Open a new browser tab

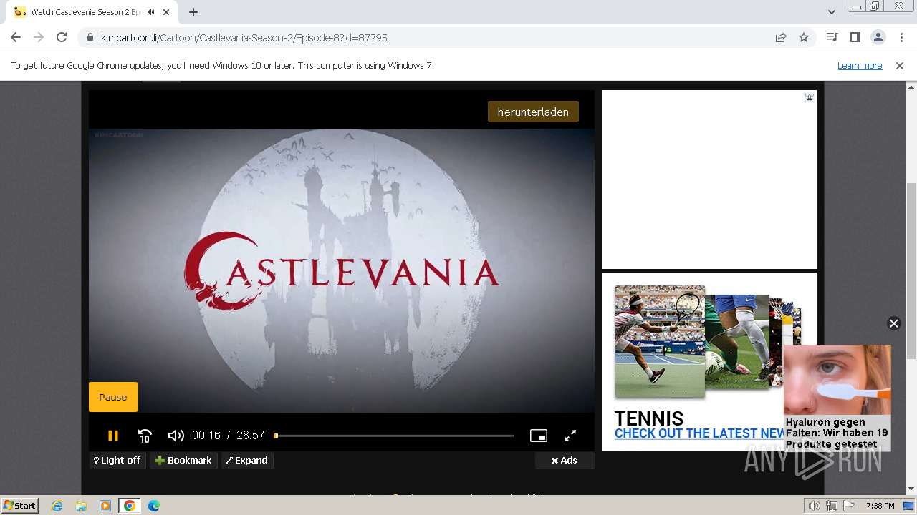click(x=193, y=12)
